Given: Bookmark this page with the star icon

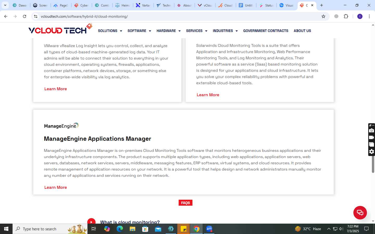Looking at the screenshot, I should click(323, 16).
